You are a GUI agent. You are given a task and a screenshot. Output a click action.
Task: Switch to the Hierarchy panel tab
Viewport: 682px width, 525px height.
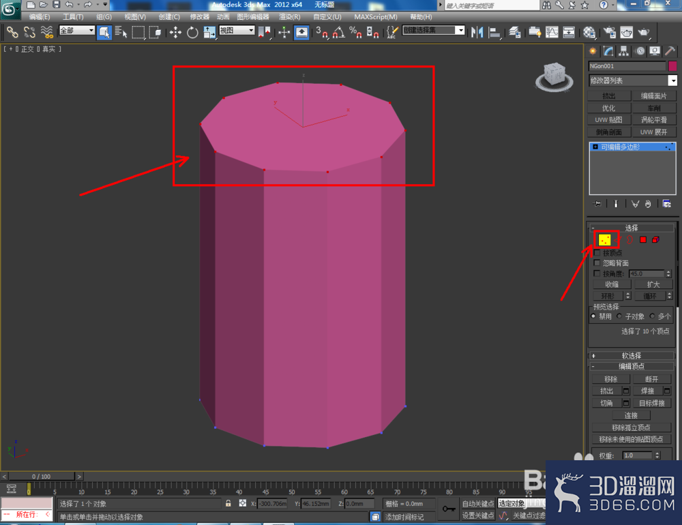[x=624, y=51]
